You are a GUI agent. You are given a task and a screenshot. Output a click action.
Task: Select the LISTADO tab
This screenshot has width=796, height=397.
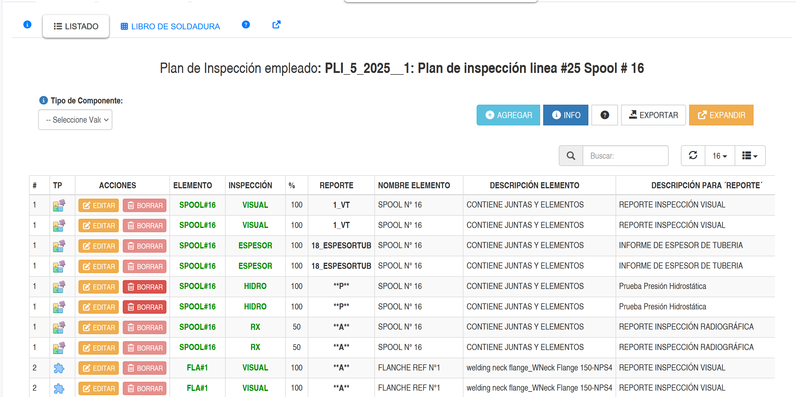click(76, 26)
